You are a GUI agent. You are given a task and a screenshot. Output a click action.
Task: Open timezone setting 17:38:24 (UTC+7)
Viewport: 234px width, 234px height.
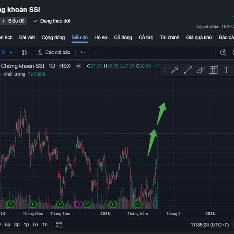pyautogui.click(x=210, y=225)
